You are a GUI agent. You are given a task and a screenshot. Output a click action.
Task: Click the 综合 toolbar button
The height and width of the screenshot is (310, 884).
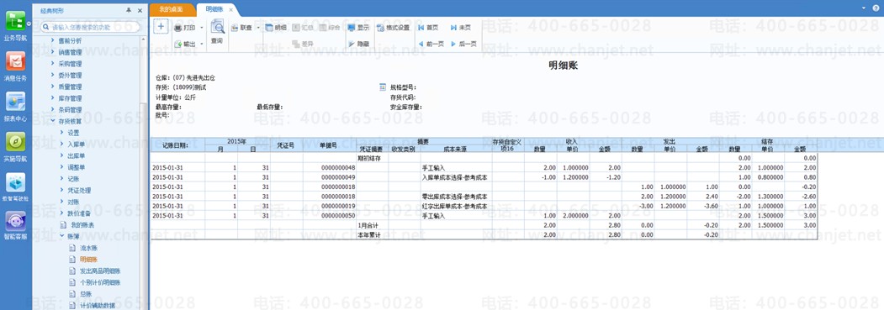pyautogui.click(x=329, y=28)
